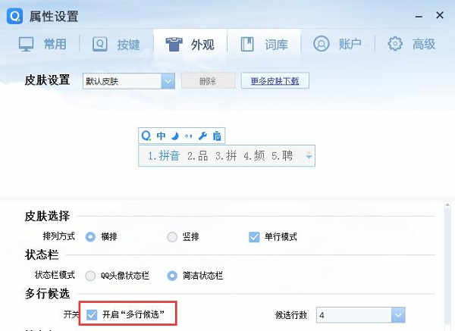The width and height of the screenshot is (455, 331).
Task: Switch to the 账户 tab
Action: click(x=337, y=44)
